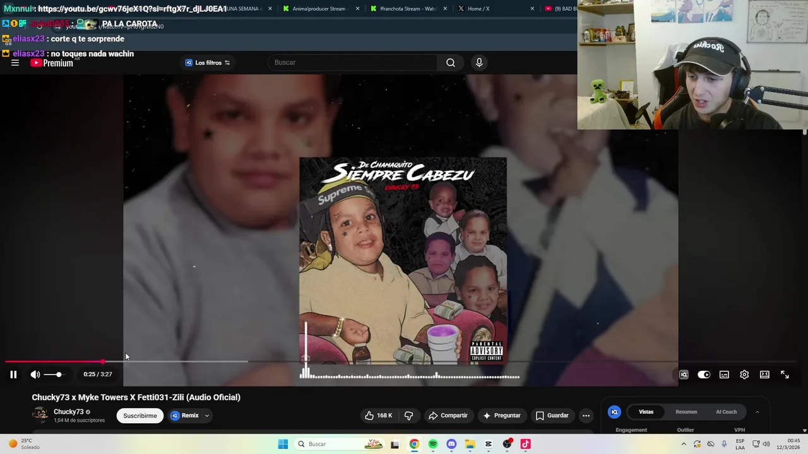
Task: Click the vidIQ icon in player controls
Action: [684, 375]
